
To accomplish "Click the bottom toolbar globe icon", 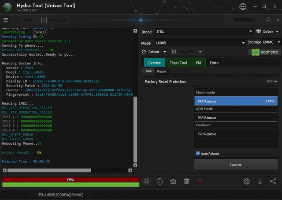I will tap(146, 181).
